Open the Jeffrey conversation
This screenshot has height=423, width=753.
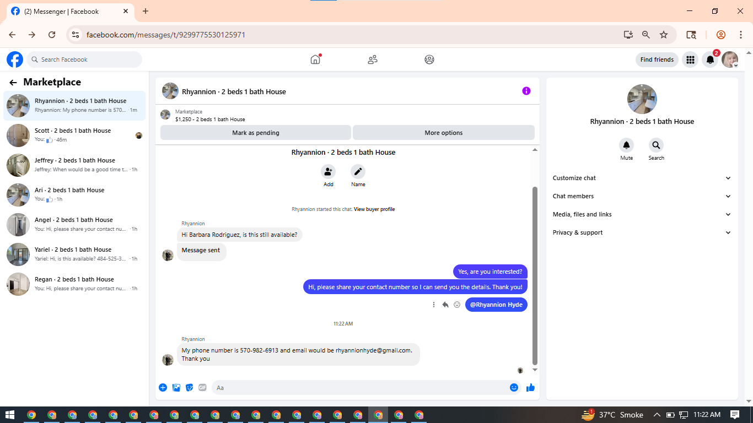click(74, 165)
